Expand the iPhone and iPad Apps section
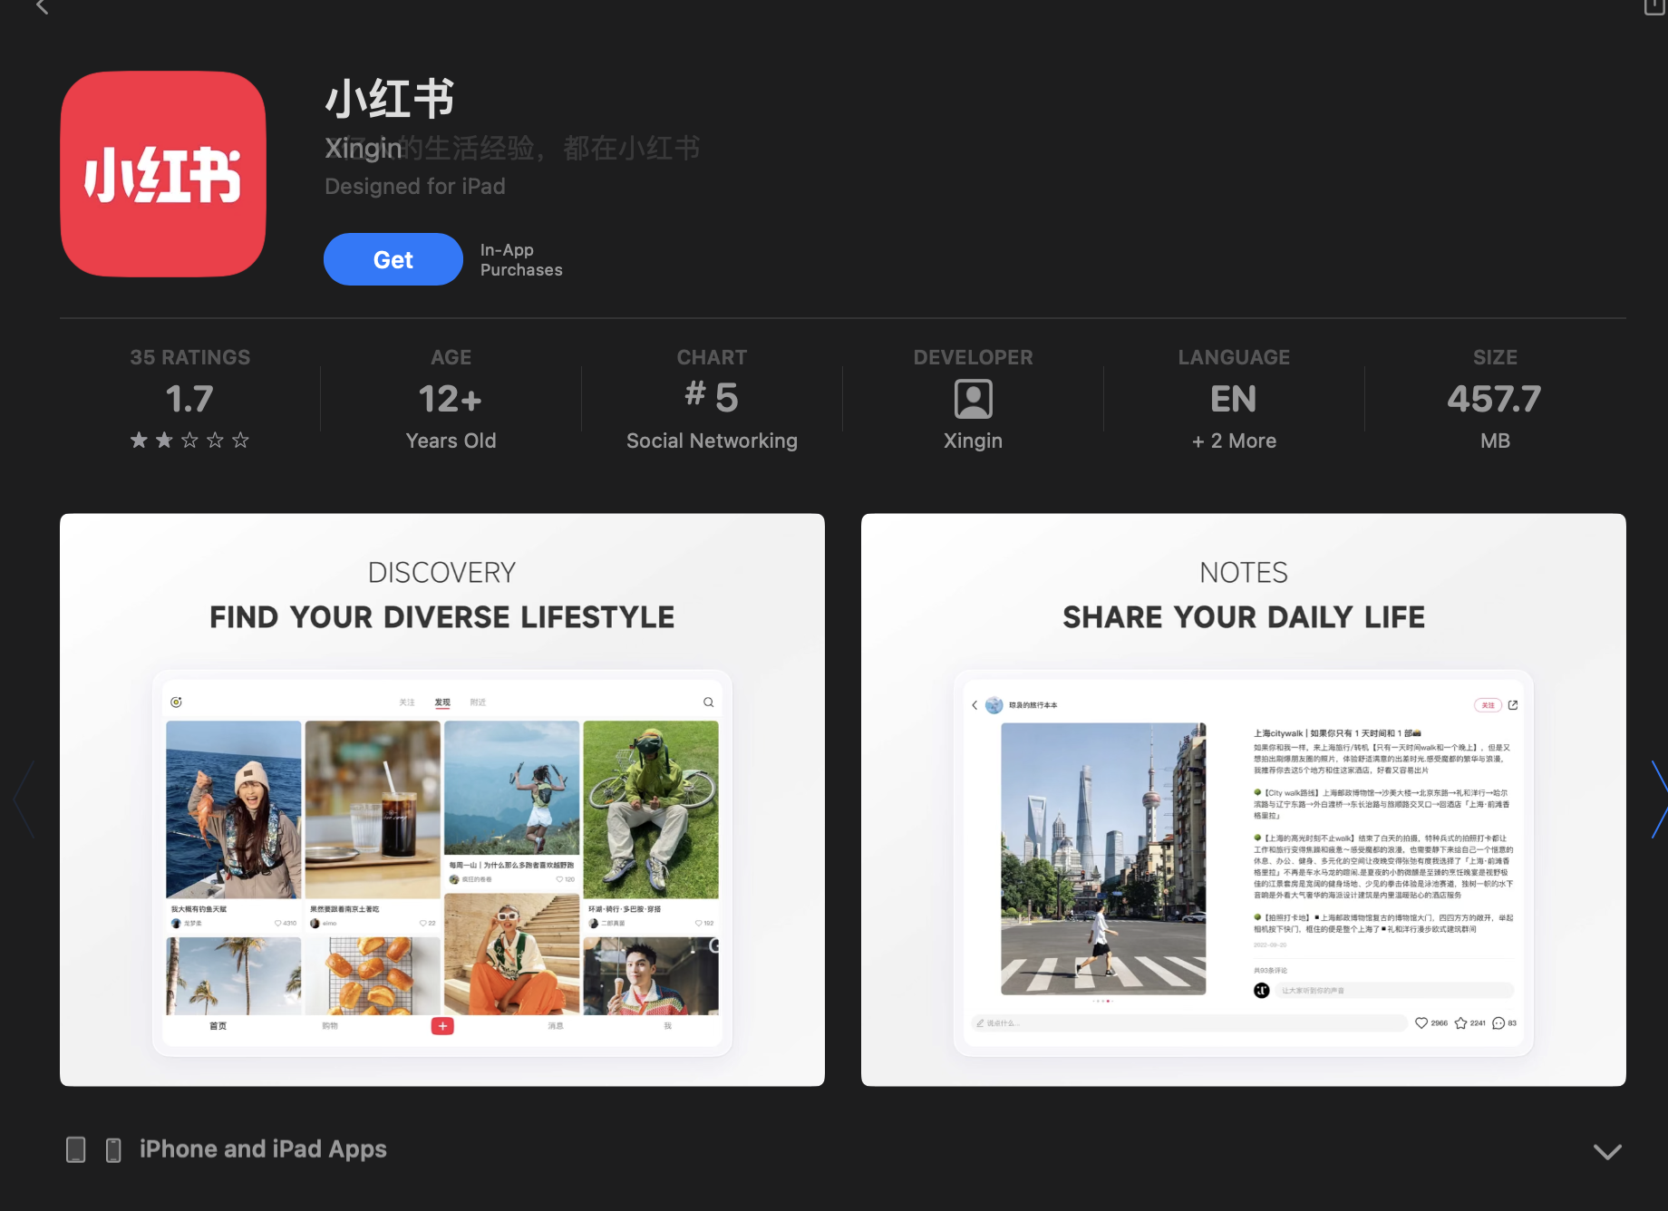 1607,1151
